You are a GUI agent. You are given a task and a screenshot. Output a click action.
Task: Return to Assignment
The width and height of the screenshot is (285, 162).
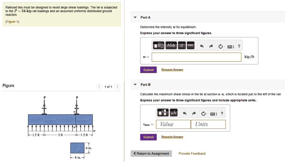pos(151,154)
